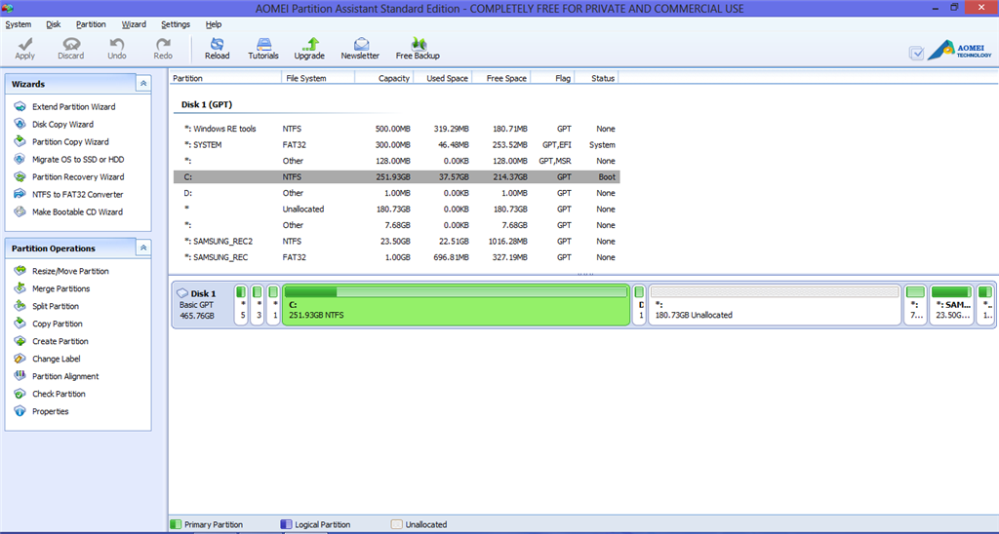The width and height of the screenshot is (999, 534).
Task: Click the Undo arrow icon
Action: click(x=117, y=44)
